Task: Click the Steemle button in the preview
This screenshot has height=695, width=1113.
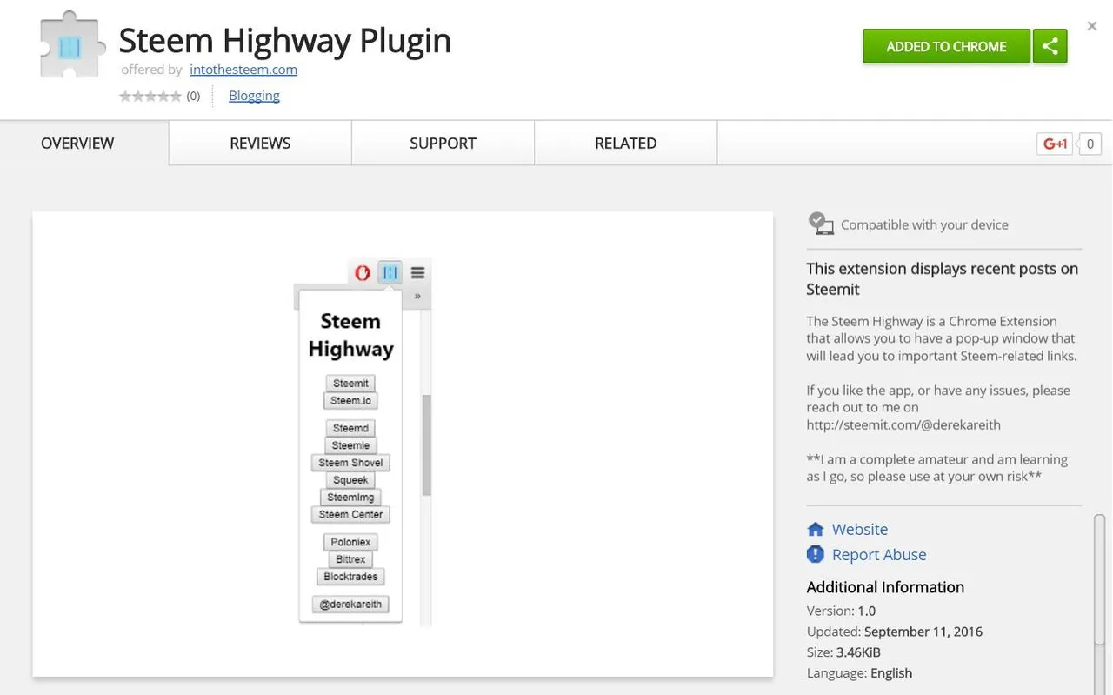Action: [x=350, y=445]
